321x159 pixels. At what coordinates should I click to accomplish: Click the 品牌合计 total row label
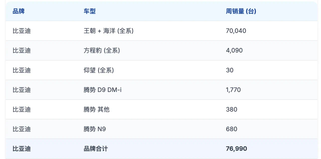(96, 149)
